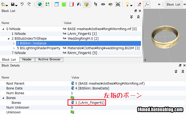Screen dimensions: 186x115
Task: Follow the Root Parent link arrow icon
Action: (73, 83)
